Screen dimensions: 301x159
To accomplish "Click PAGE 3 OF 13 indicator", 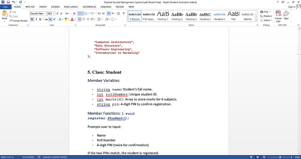I will (7, 157).
